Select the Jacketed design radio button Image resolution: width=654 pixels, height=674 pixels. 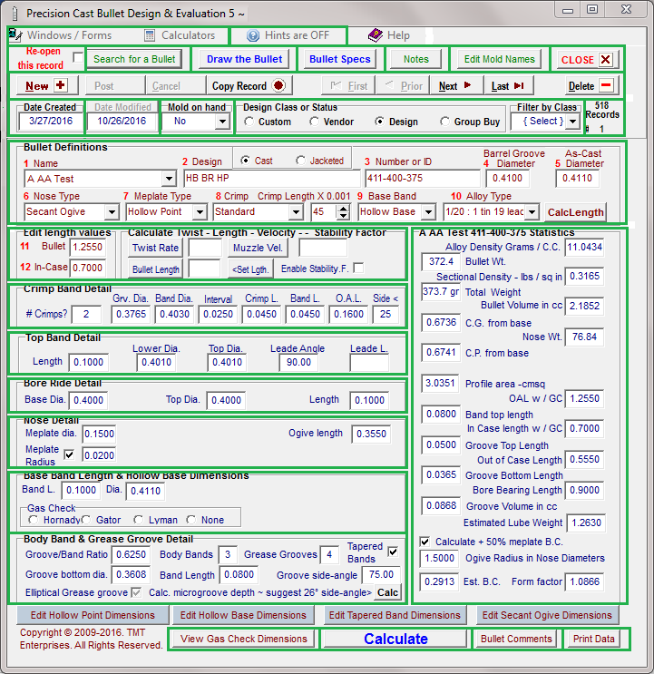point(300,161)
